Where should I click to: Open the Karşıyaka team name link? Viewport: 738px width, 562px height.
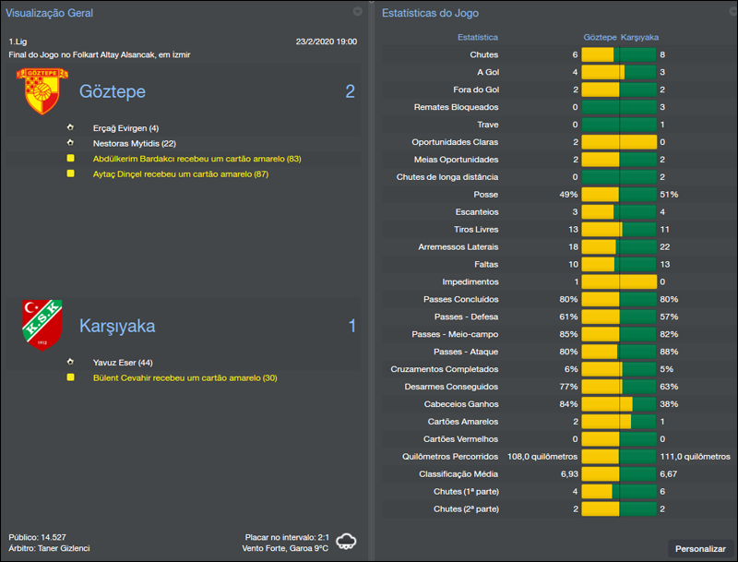[117, 327]
